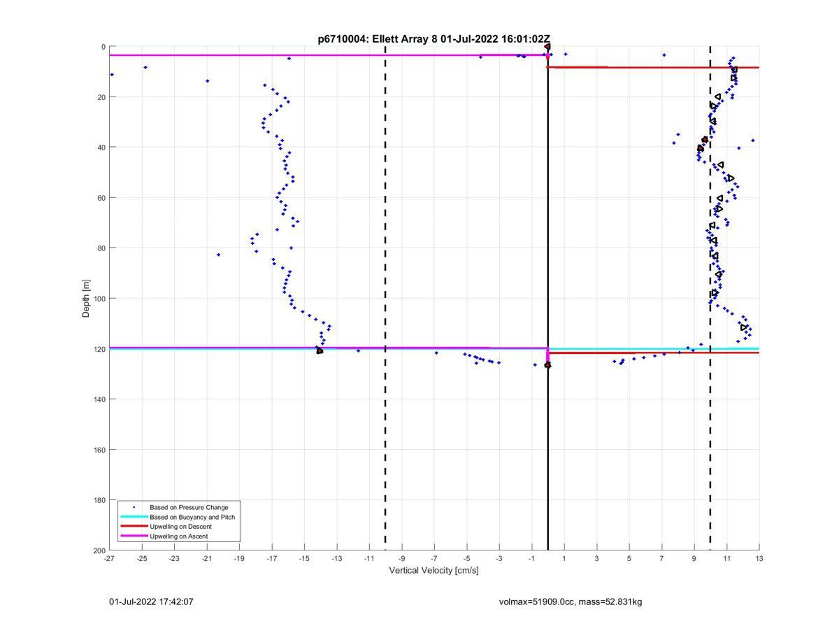Click the x-axis tick label '-9'
This screenshot has height=619, width=839.
point(402,559)
